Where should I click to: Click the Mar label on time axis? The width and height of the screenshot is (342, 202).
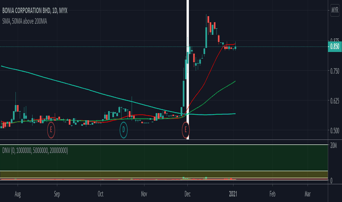coord(308,194)
